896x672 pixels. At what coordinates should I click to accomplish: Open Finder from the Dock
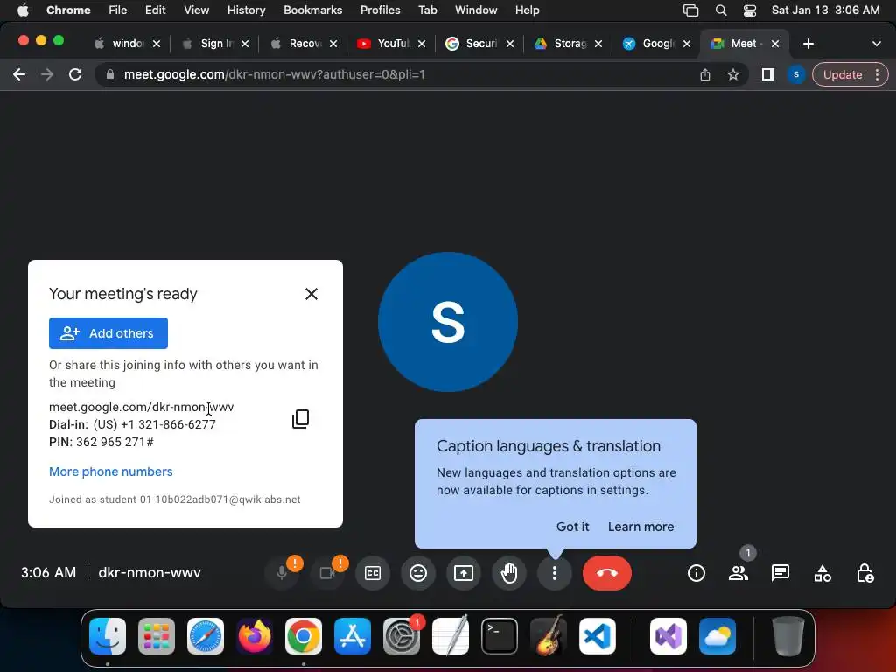tap(108, 636)
